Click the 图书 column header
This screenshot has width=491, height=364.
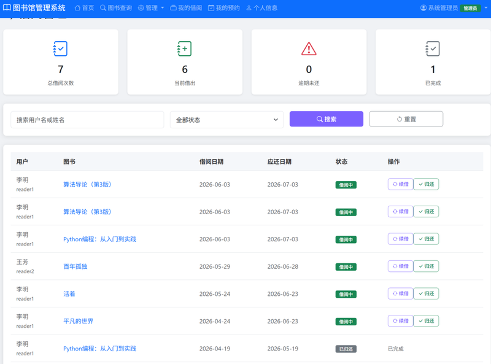pos(69,161)
